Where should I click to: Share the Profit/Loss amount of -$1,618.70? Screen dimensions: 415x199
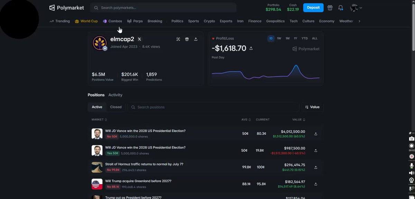[x=251, y=48]
